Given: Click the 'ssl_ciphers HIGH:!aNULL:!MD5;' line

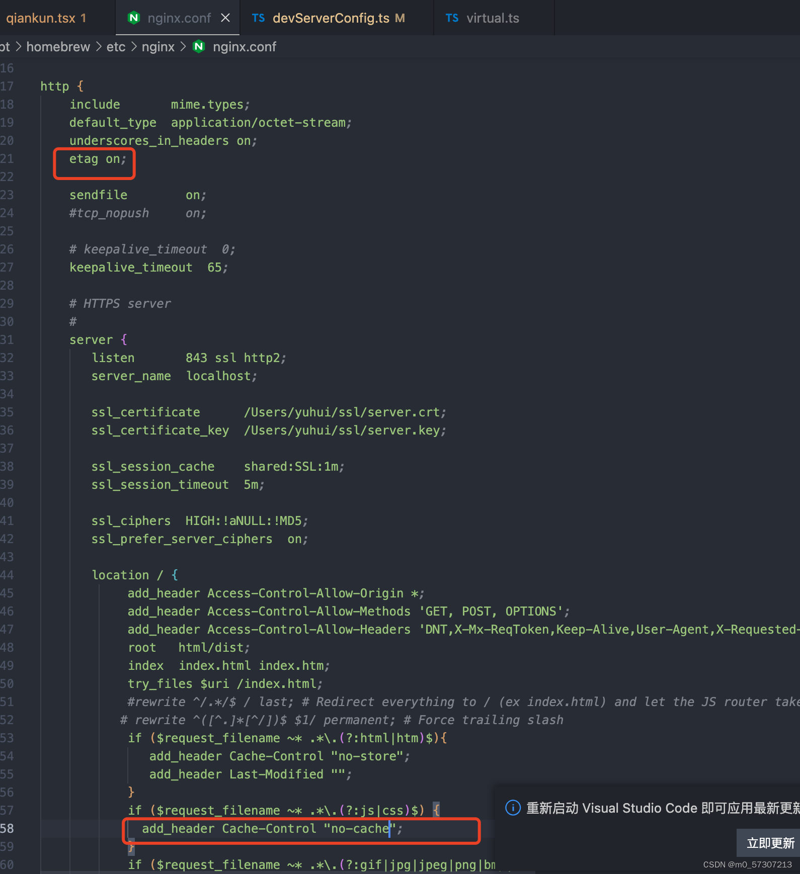Looking at the screenshot, I should (200, 521).
